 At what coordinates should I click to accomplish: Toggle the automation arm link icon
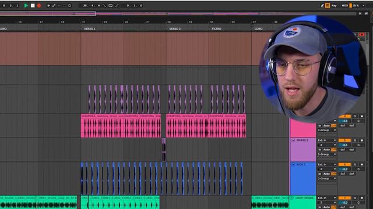click(x=54, y=5)
